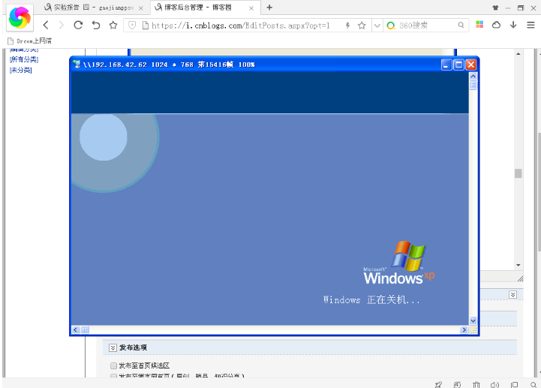
Task: Click the editor scrollbar up arrow
Action: click(x=518, y=54)
